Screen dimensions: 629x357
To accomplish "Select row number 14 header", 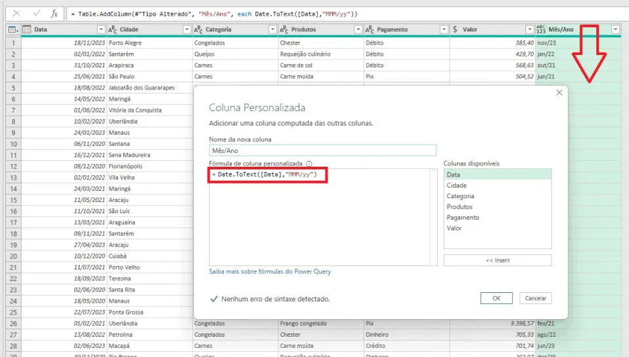I will point(13,188).
